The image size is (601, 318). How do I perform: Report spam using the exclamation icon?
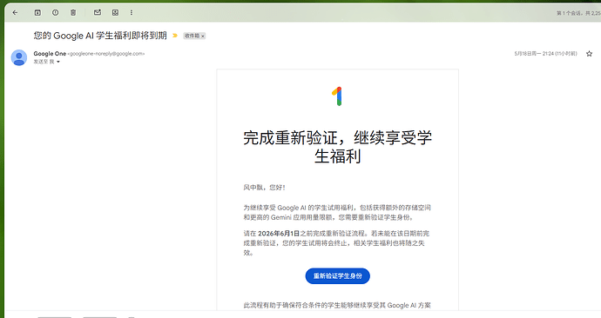pos(56,13)
